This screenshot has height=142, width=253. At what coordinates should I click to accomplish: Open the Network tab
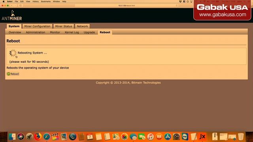(82, 26)
